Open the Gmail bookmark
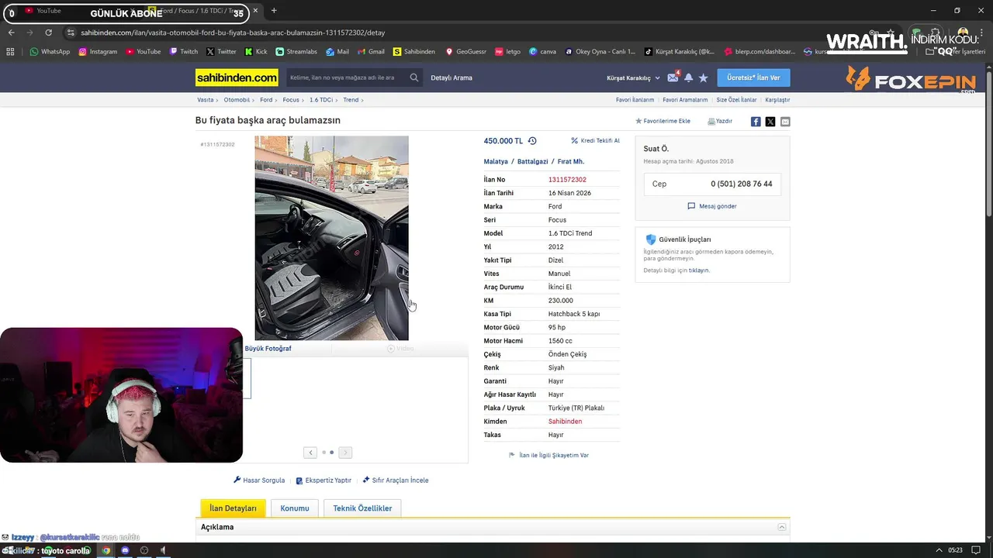 click(371, 52)
